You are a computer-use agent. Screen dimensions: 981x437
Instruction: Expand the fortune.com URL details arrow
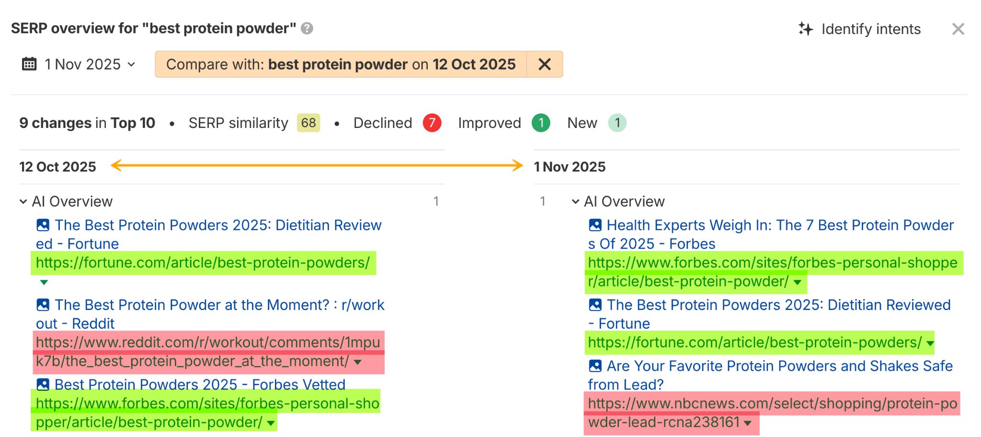click(x=43, y=283)
